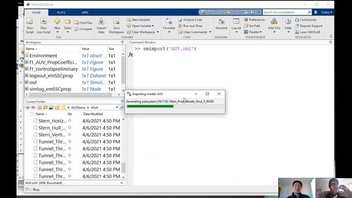Image resolution: width=352 pixels, height=198 pixels.
Task: Sort workspace by Value column
Action: [x=94, y=49]
